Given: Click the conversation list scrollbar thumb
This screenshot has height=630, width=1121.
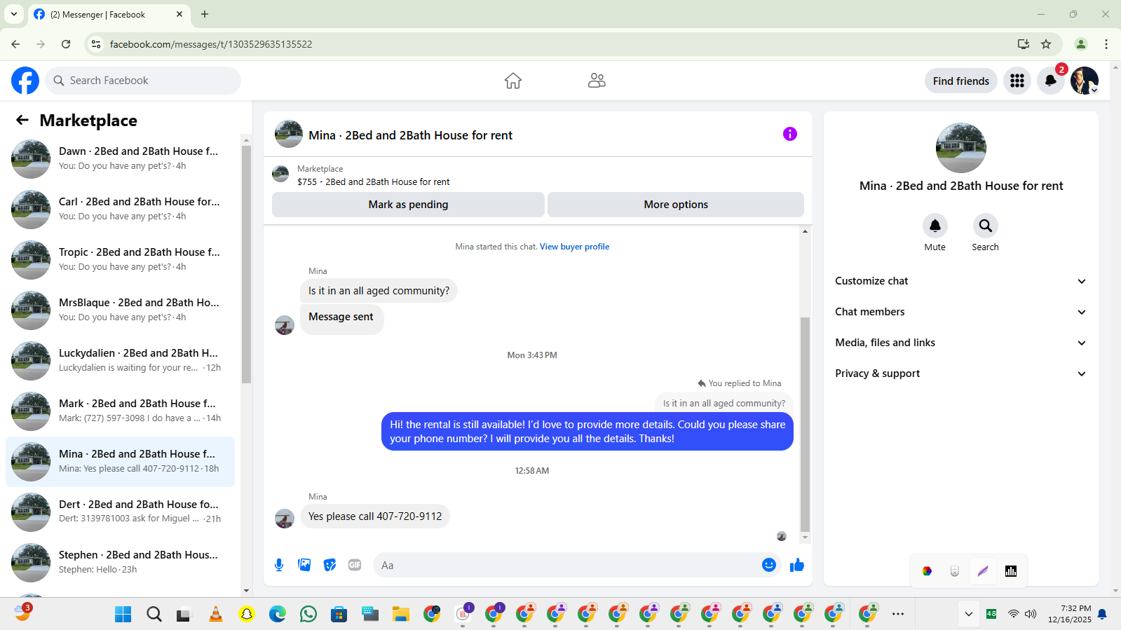Looking at the screenshot, I should [x=246, y=264].
